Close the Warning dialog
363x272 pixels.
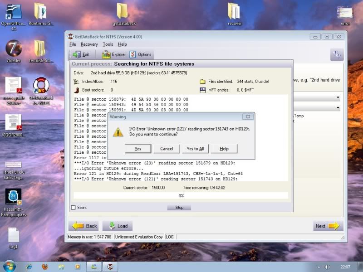pos(248,117)
